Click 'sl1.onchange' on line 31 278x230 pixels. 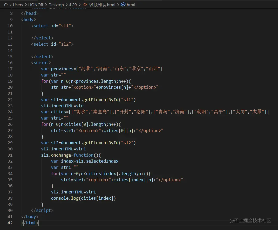(x=56, y=155)
